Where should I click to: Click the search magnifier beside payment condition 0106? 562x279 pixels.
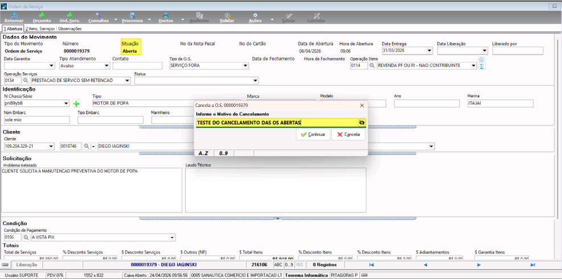tap(26, 237)
